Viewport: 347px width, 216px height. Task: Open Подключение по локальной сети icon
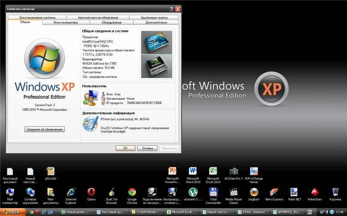[x=152, y=196]
